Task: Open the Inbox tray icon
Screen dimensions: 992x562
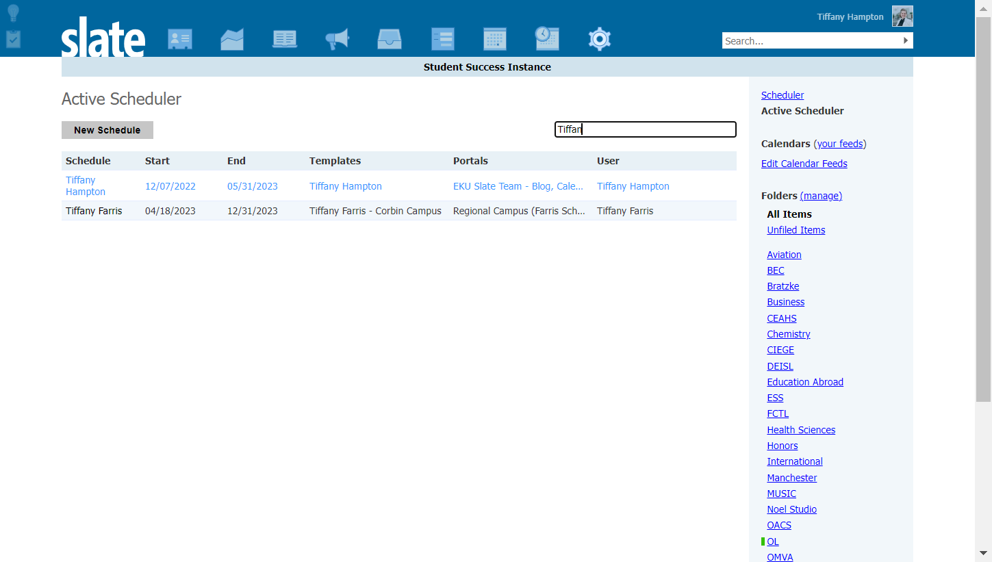Action: click(390, 39)
